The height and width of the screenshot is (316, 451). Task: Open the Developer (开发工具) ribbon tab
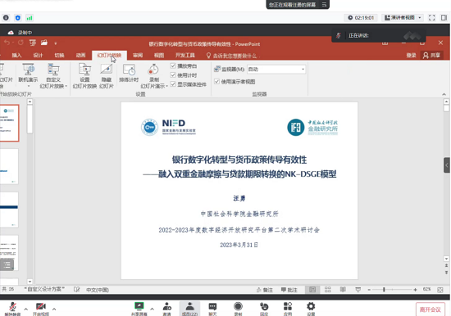[185, 55]
